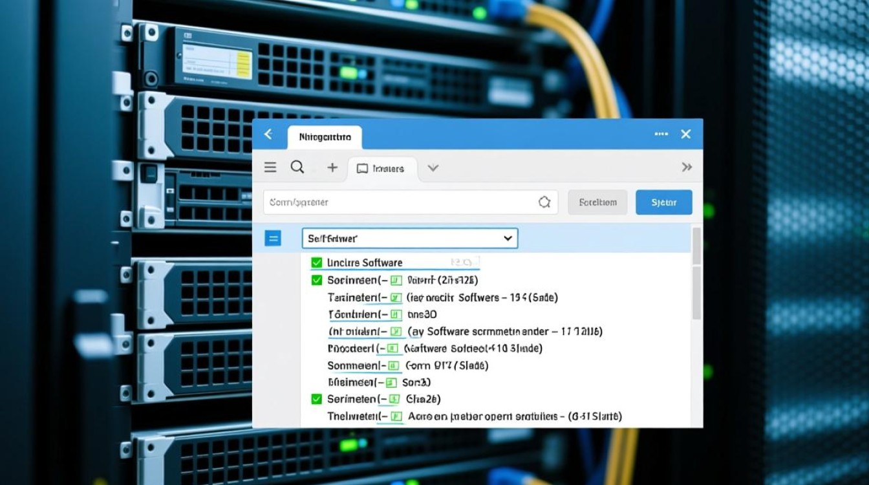Click the magnifier search icon in the toolbar
The width and height of the screenshot is (869, 485).
point(297,167)
